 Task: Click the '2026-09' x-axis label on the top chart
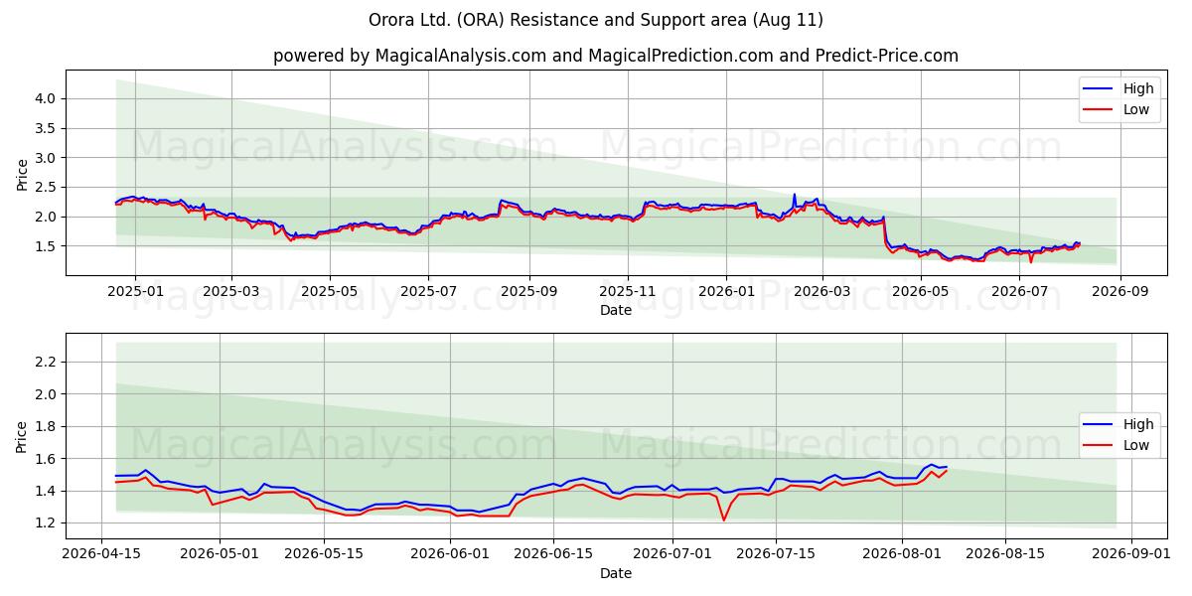coord(1120,292)
